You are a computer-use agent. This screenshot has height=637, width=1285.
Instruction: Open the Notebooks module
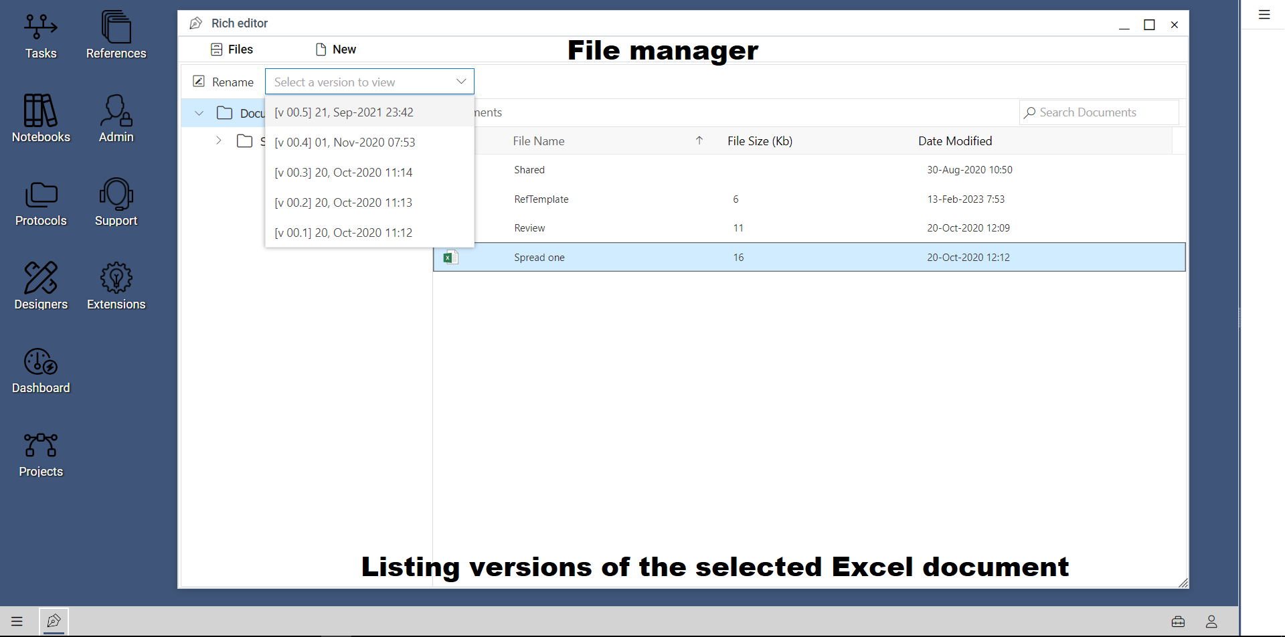click(41, 119)
